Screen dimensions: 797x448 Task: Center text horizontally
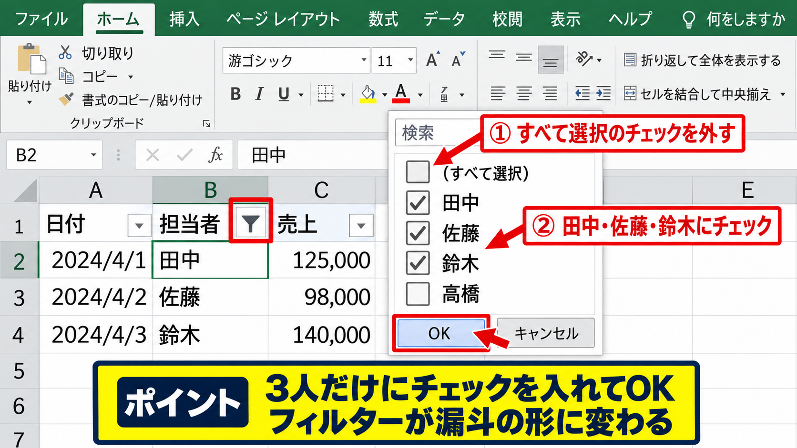(524, 93)
